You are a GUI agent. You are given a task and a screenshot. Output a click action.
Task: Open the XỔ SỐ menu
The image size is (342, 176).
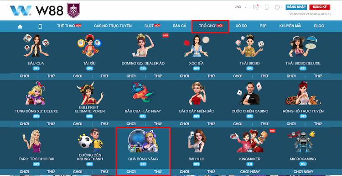(241, 26)
